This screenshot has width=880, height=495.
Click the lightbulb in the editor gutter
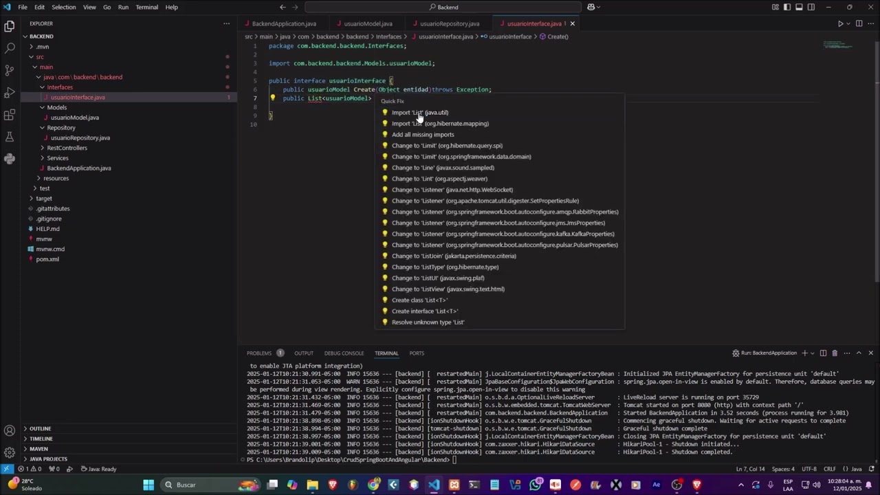273,98
